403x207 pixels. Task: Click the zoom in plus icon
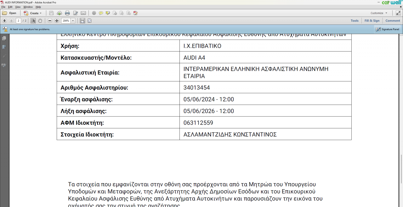point(57,21)
